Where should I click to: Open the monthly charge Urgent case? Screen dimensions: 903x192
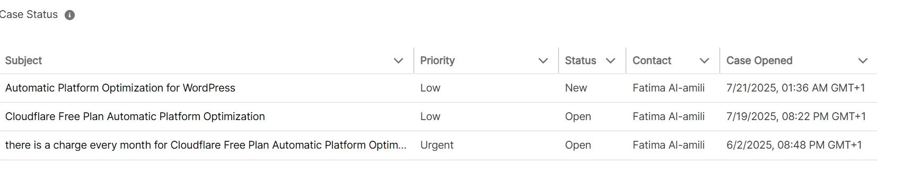pos(206,145)
